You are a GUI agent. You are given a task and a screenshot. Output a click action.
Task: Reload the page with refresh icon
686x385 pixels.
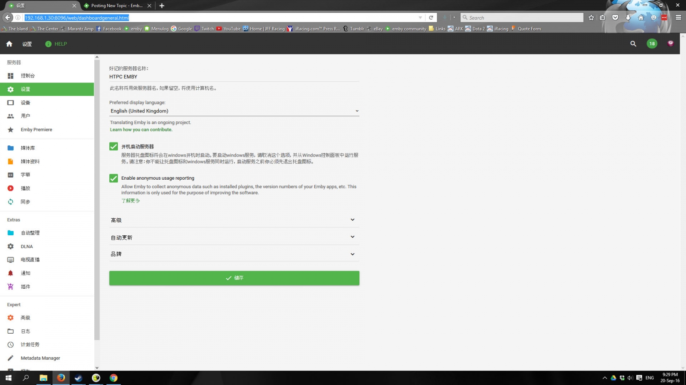[x=431, y=18]
